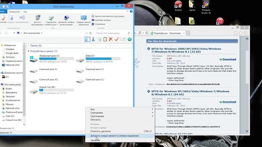Close the DuplexSecure browser tab

184,33
